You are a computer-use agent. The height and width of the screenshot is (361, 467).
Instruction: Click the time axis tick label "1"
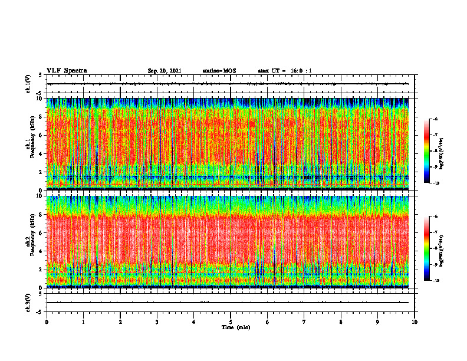83,322
